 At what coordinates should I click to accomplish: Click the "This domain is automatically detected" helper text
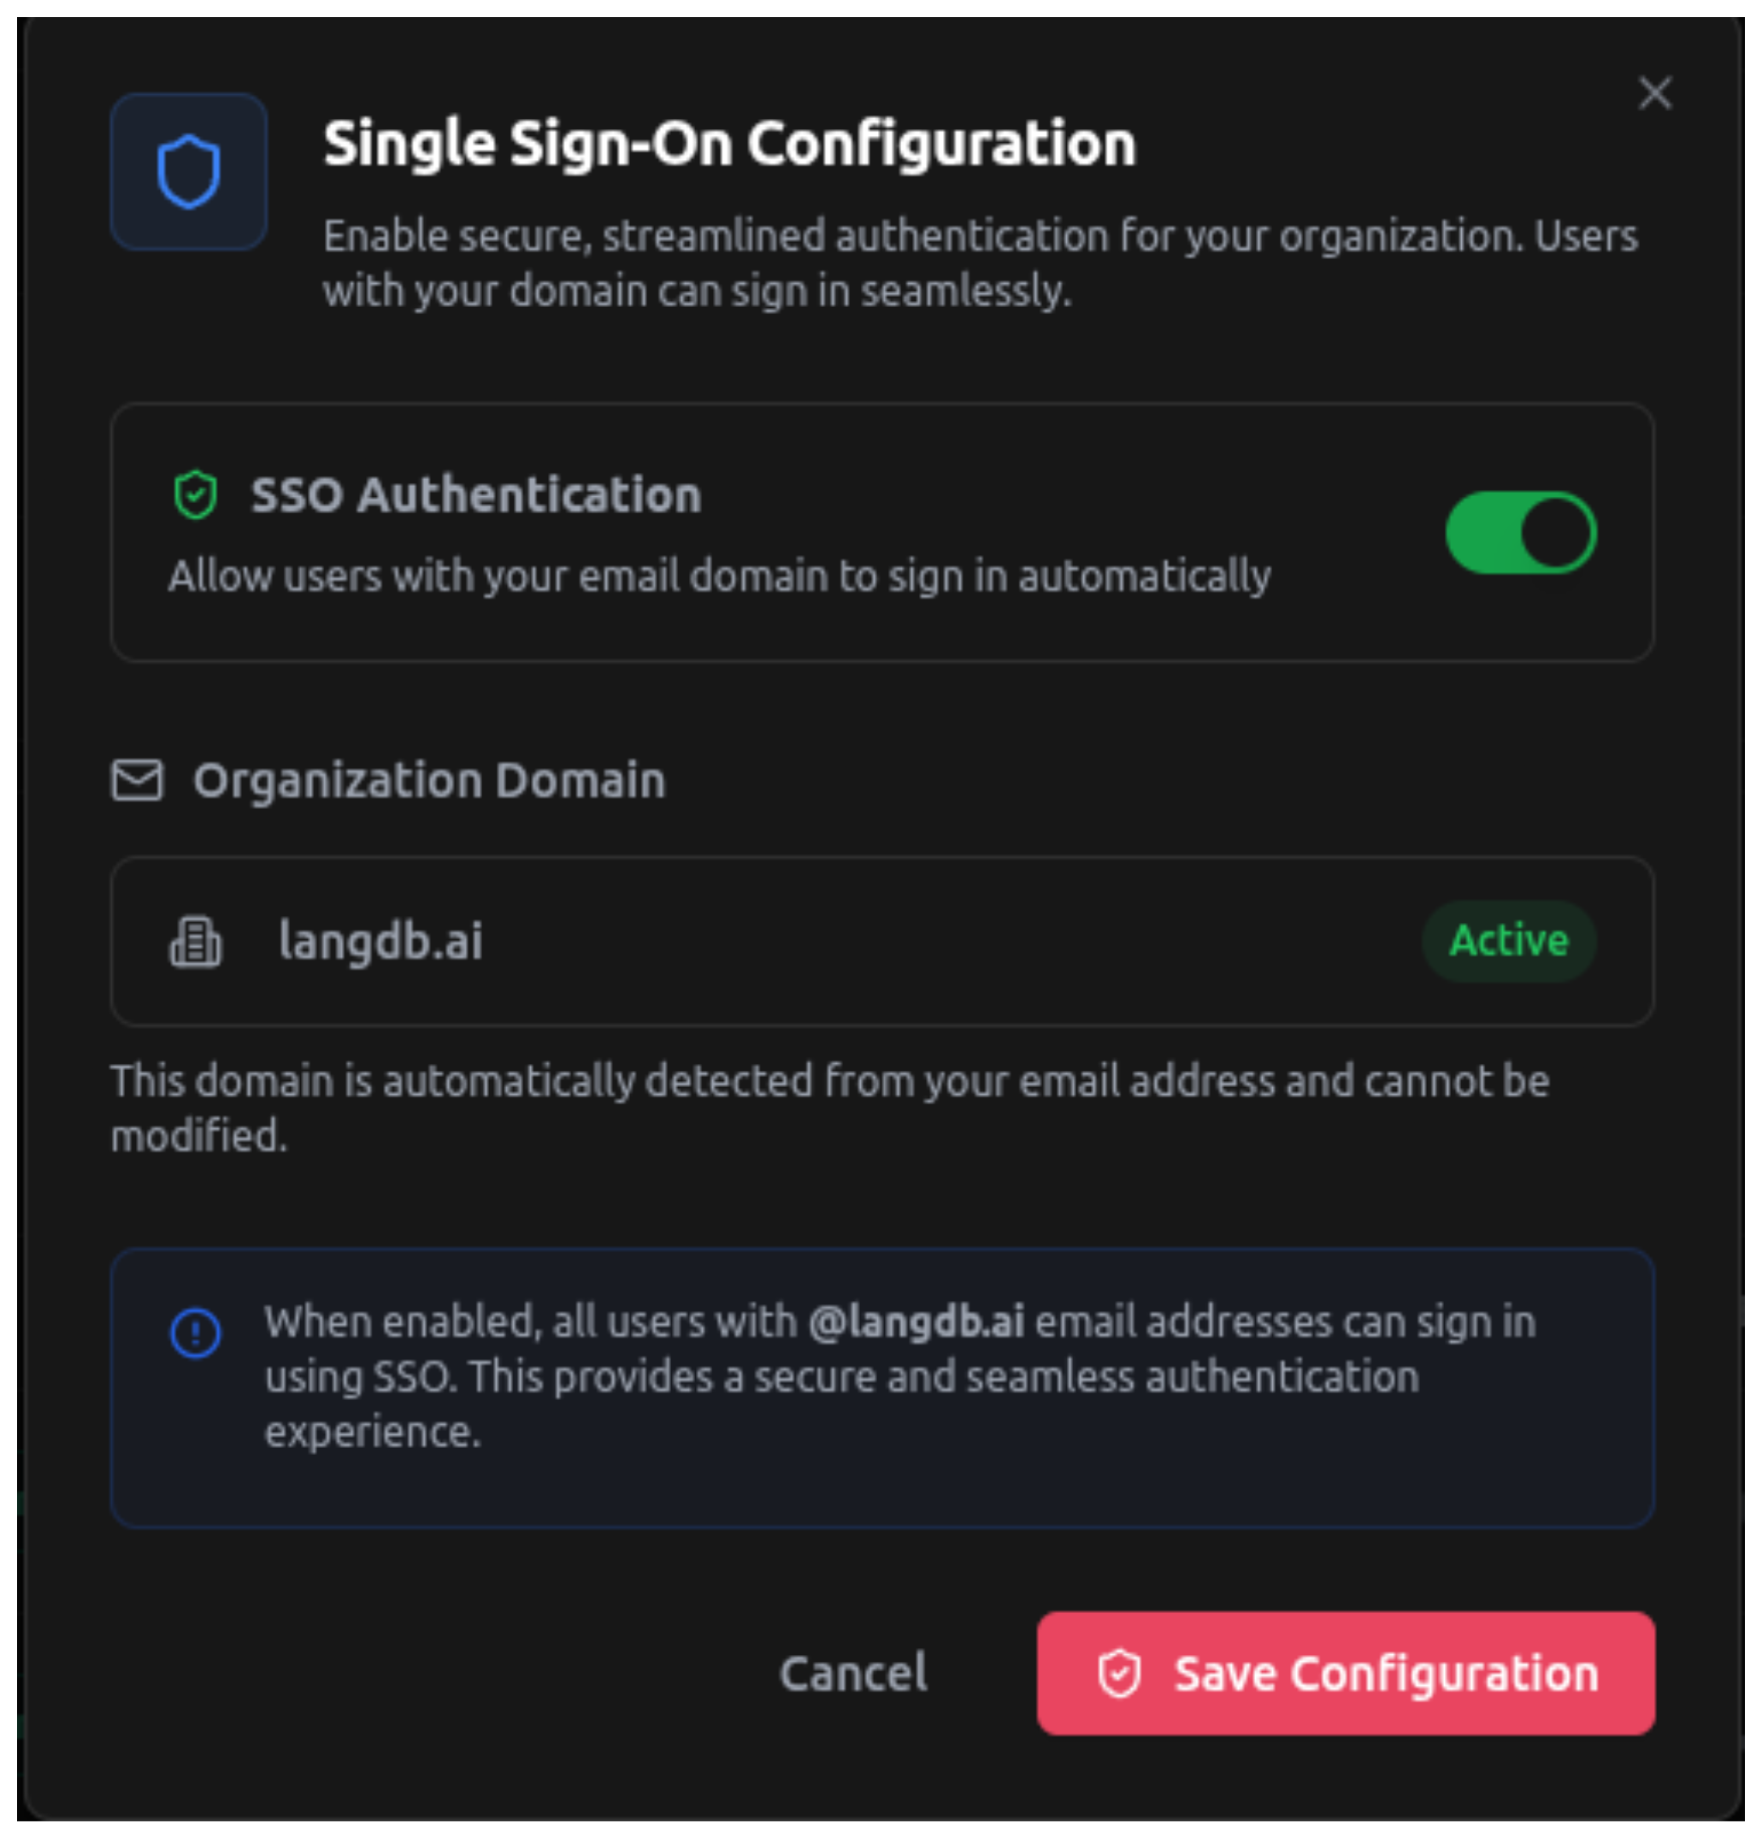click(x=829, y=1081)
